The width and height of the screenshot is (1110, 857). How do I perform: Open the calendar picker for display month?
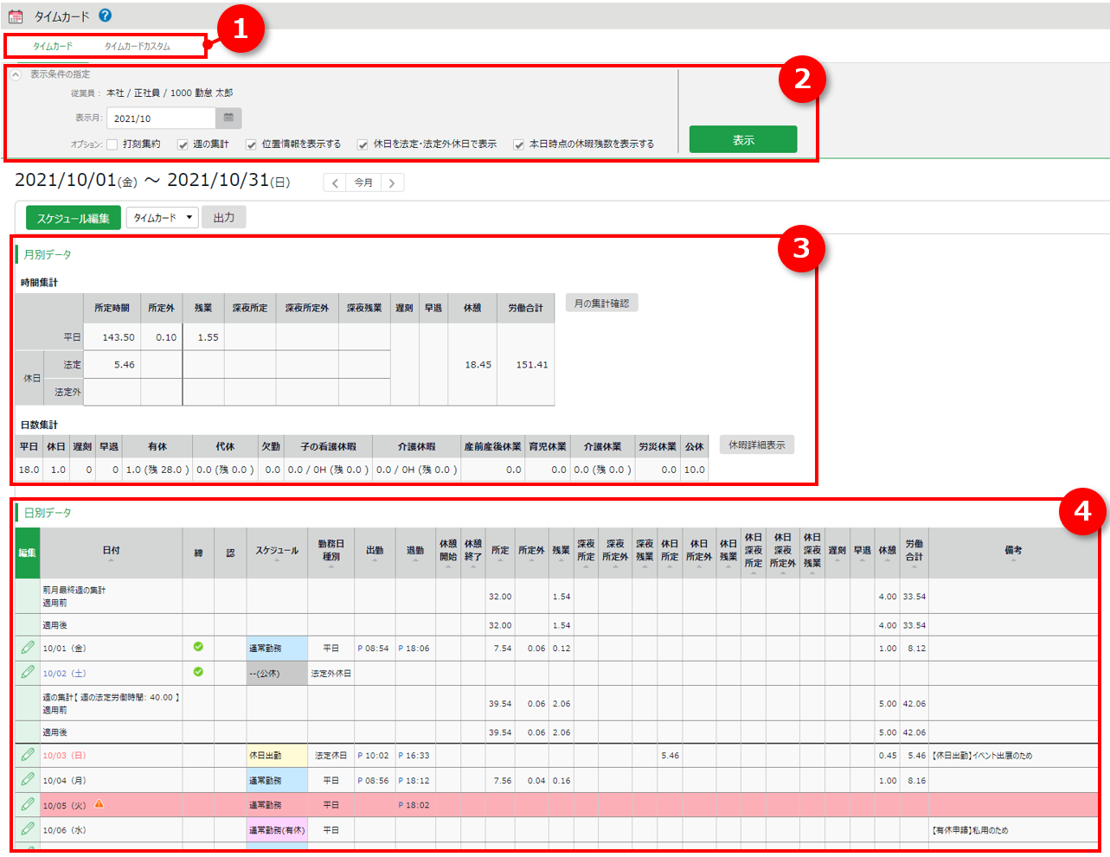tap(228, 118)
